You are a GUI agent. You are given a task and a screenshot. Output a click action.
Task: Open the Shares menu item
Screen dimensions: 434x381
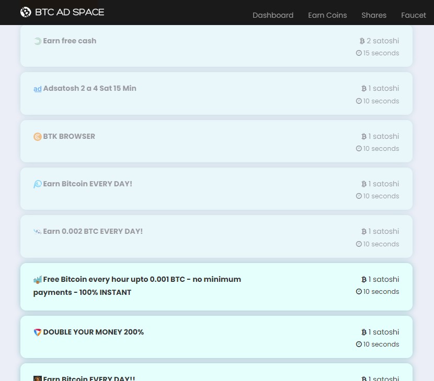(374, 15)
